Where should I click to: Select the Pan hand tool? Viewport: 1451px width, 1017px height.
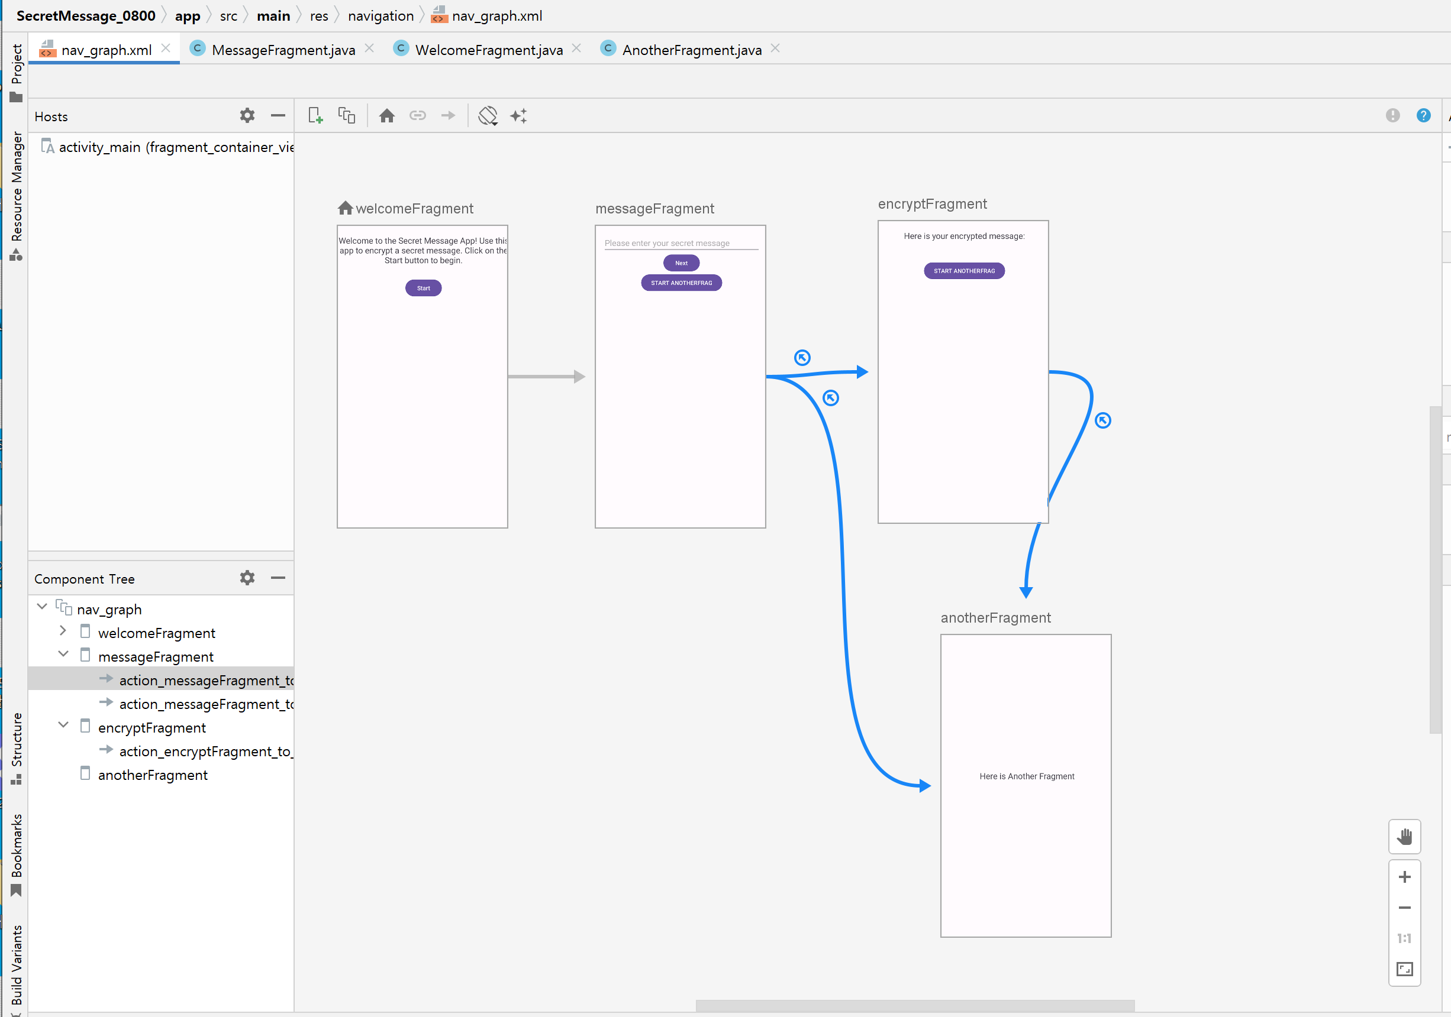tap(1404, 837)
